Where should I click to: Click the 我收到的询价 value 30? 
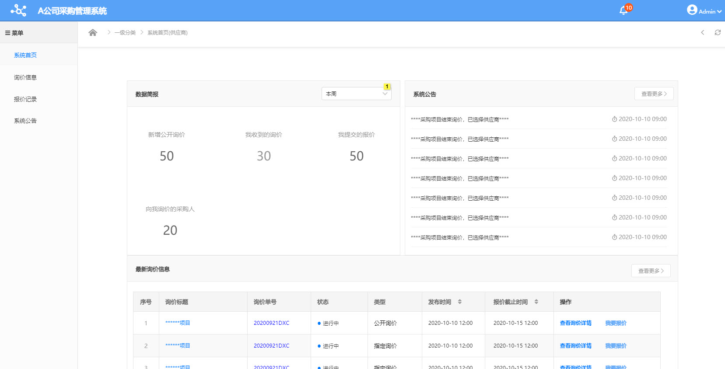coord(264,156)
